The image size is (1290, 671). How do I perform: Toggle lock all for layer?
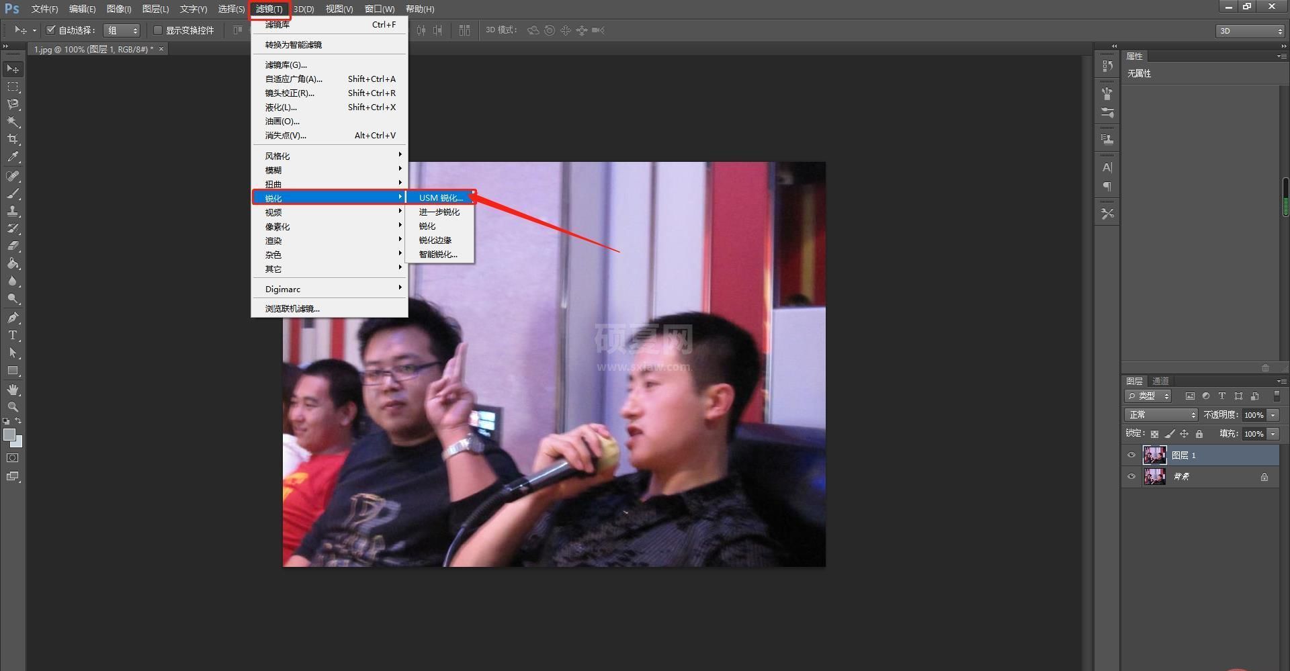pos(1199,434)
